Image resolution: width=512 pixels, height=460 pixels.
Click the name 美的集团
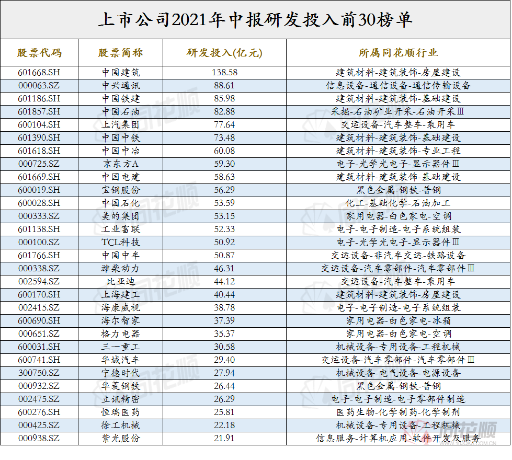[x=120, y=216]
